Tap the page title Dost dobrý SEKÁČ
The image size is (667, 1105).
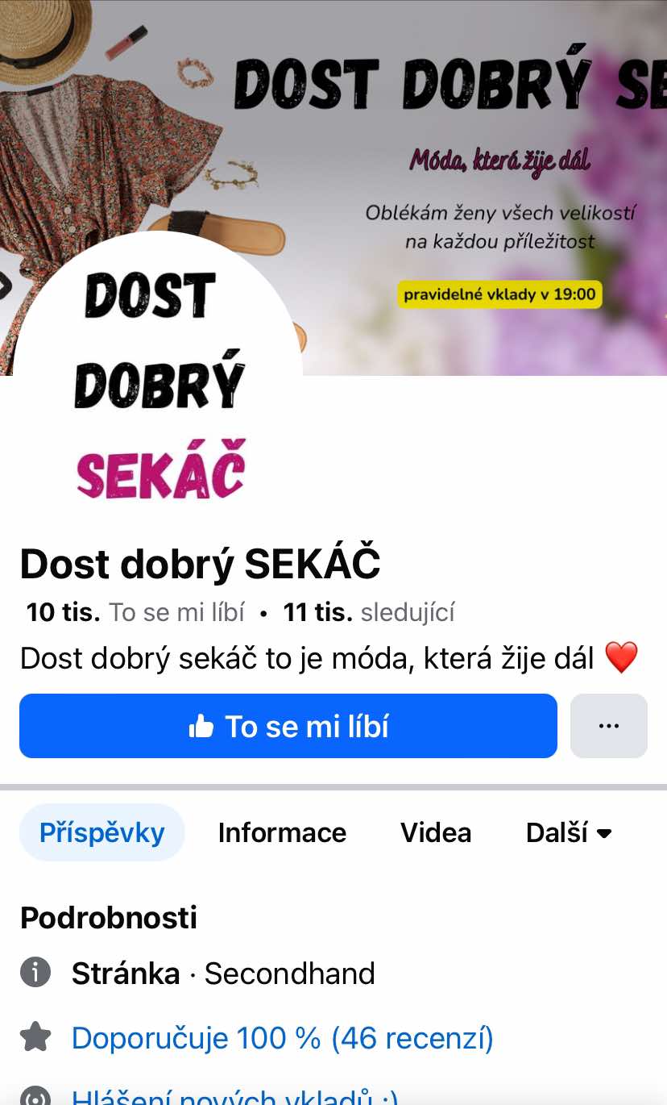(201, 565)
